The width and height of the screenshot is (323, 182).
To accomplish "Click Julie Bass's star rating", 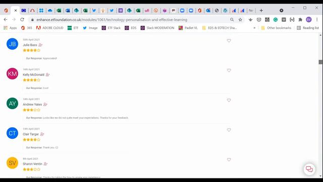I will [x=31, y=51].
